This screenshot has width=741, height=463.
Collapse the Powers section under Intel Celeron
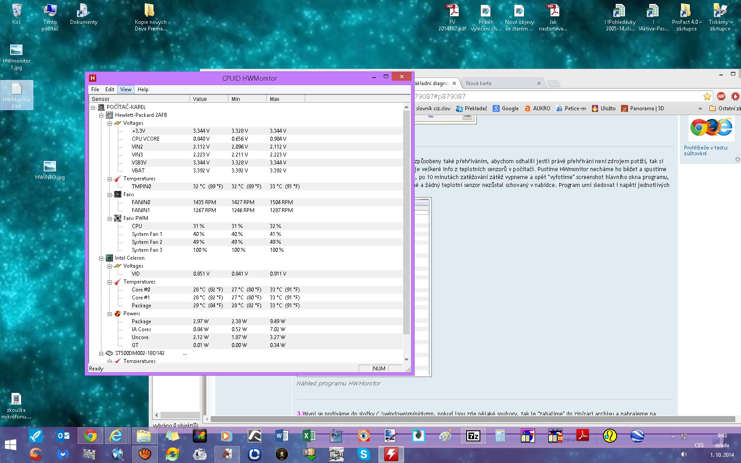(x=109, y=314)
